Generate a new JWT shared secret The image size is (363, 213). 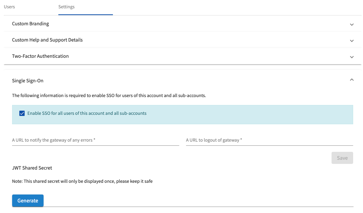(28, 201)
